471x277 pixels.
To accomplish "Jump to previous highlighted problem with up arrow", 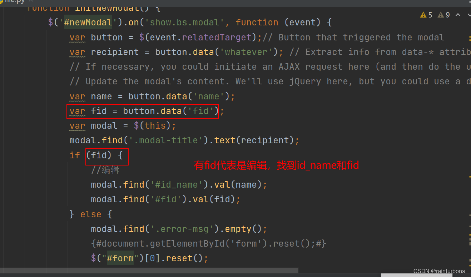I will pyautogui.click(x=458, y=15).
